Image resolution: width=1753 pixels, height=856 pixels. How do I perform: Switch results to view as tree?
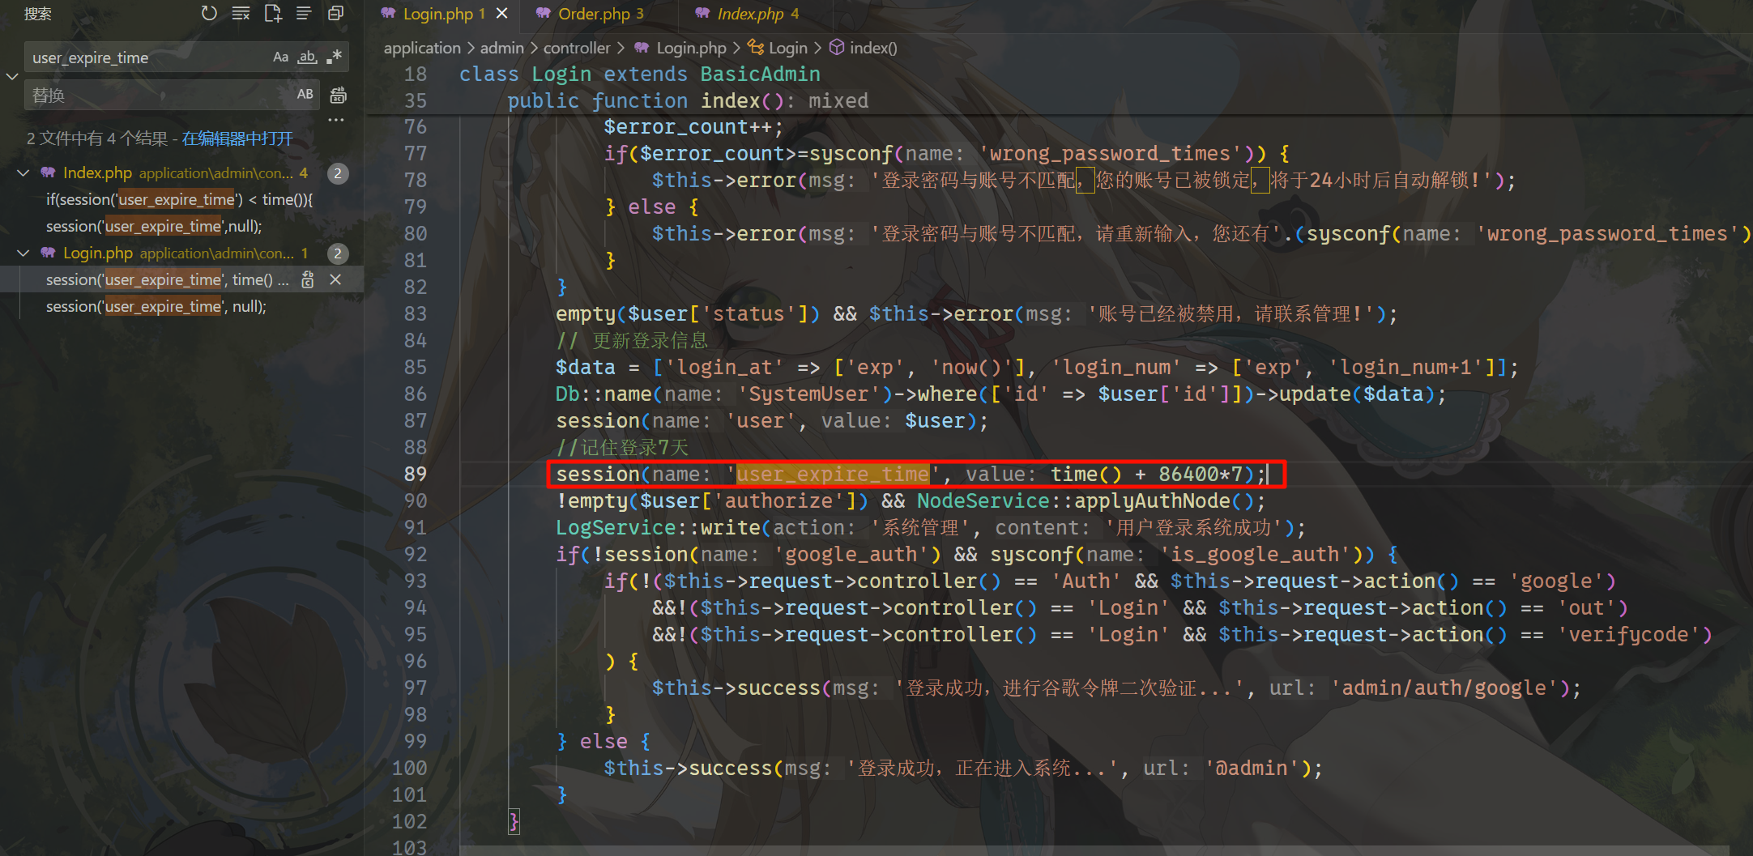coord(304,13)
